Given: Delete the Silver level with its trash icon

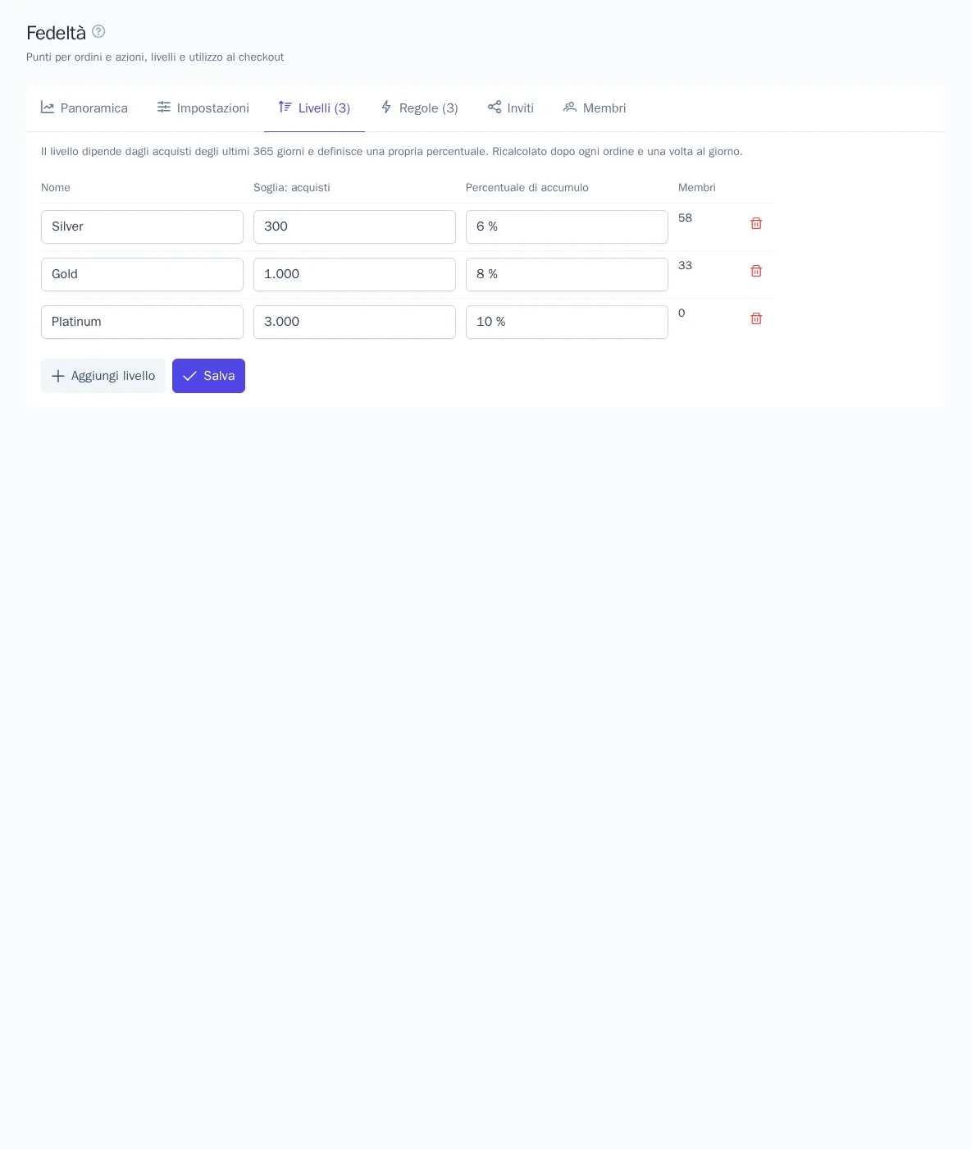Looking at the screenshot, I should coord(756,223).
